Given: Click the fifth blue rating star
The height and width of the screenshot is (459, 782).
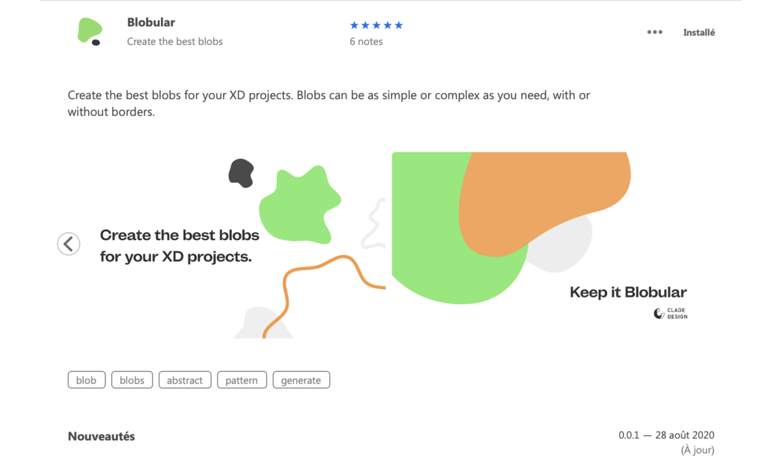Looking at the screenshot, I should click(x=399, y=25).
